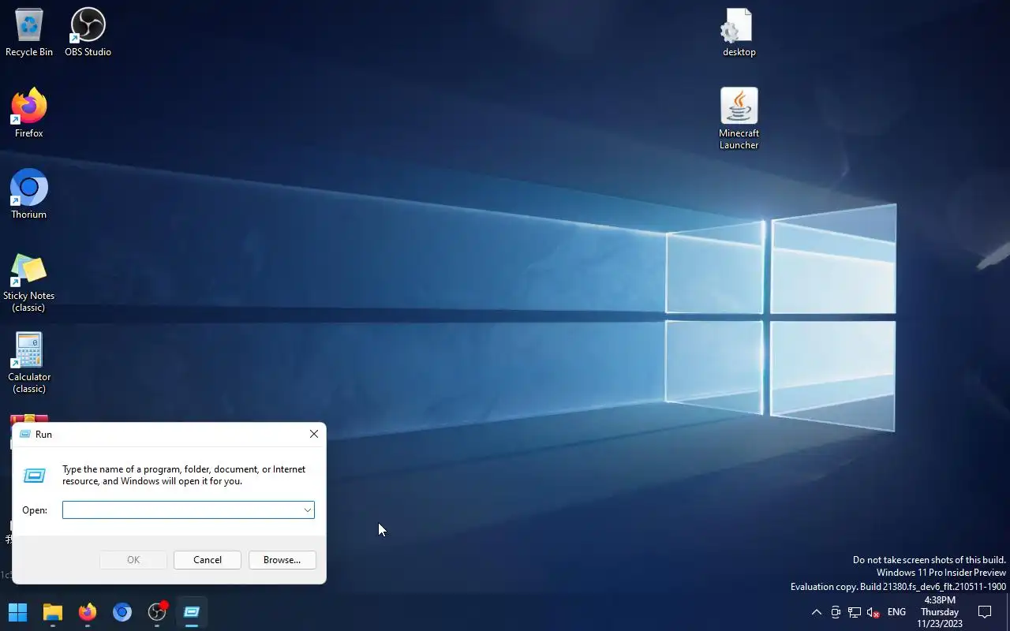Screen dimensions: 1010x631
Task: Switch to OBS Studio in taskbar
Action: (157, 612)
